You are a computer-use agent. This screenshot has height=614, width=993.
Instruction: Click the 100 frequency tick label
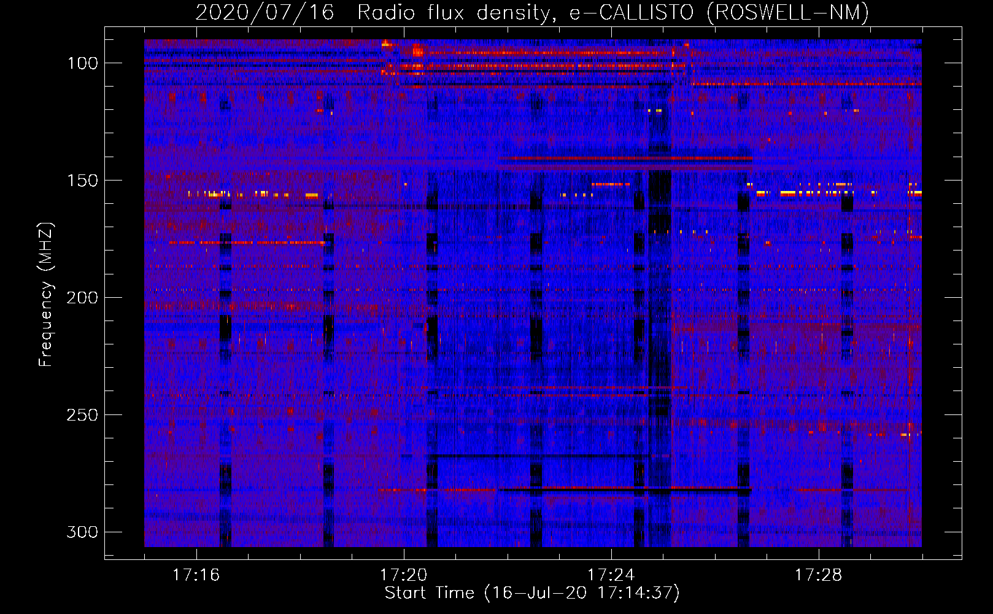point(82,63)
